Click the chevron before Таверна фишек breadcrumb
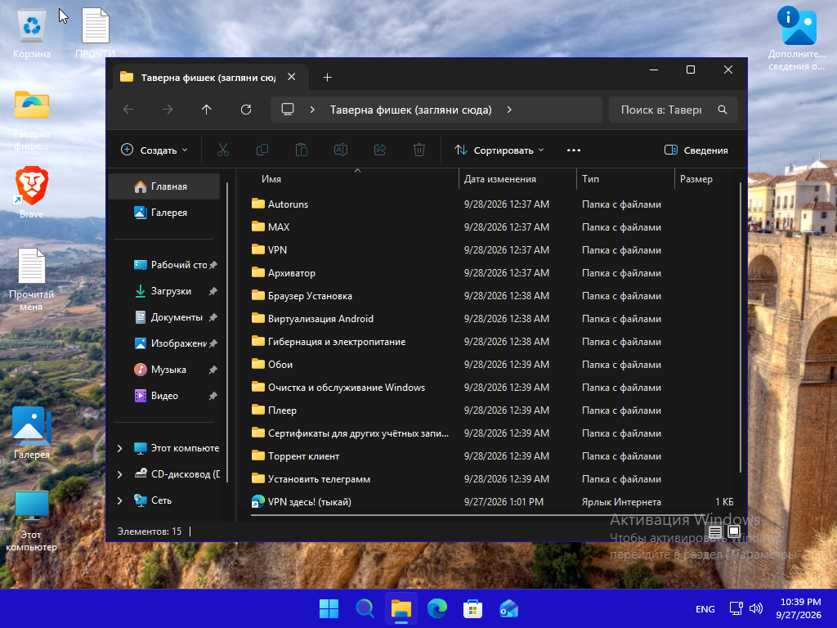Image resolution: width=837 pixels, height=628 pixels. (x=312, y=110)
